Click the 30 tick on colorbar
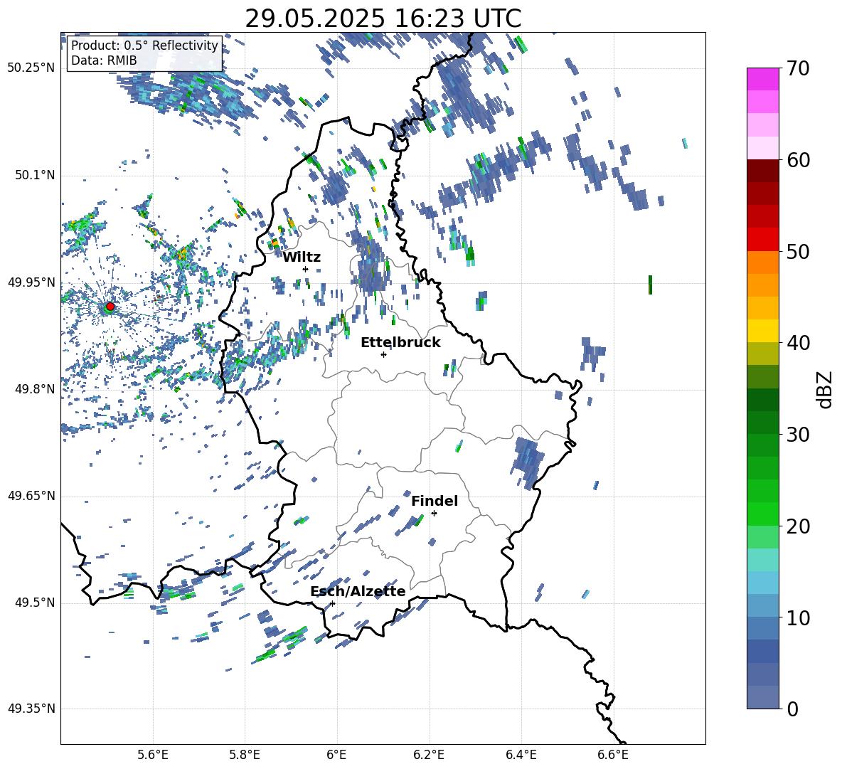This screenshot has height=769, width=842. (798, 435)
